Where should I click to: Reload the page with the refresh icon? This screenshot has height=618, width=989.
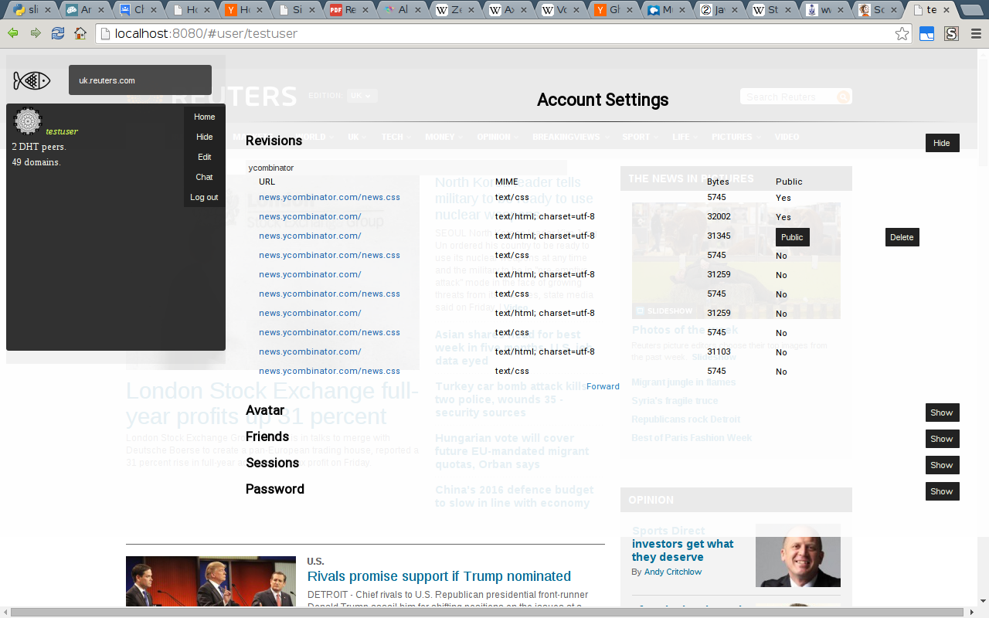pyautogui.click(x=58, y=33)
